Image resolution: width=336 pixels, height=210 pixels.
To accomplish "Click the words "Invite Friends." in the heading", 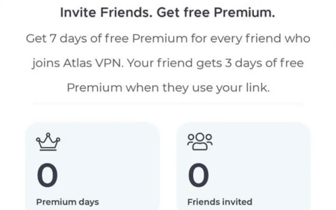I will pyautogui.click(x=106, y=13).
